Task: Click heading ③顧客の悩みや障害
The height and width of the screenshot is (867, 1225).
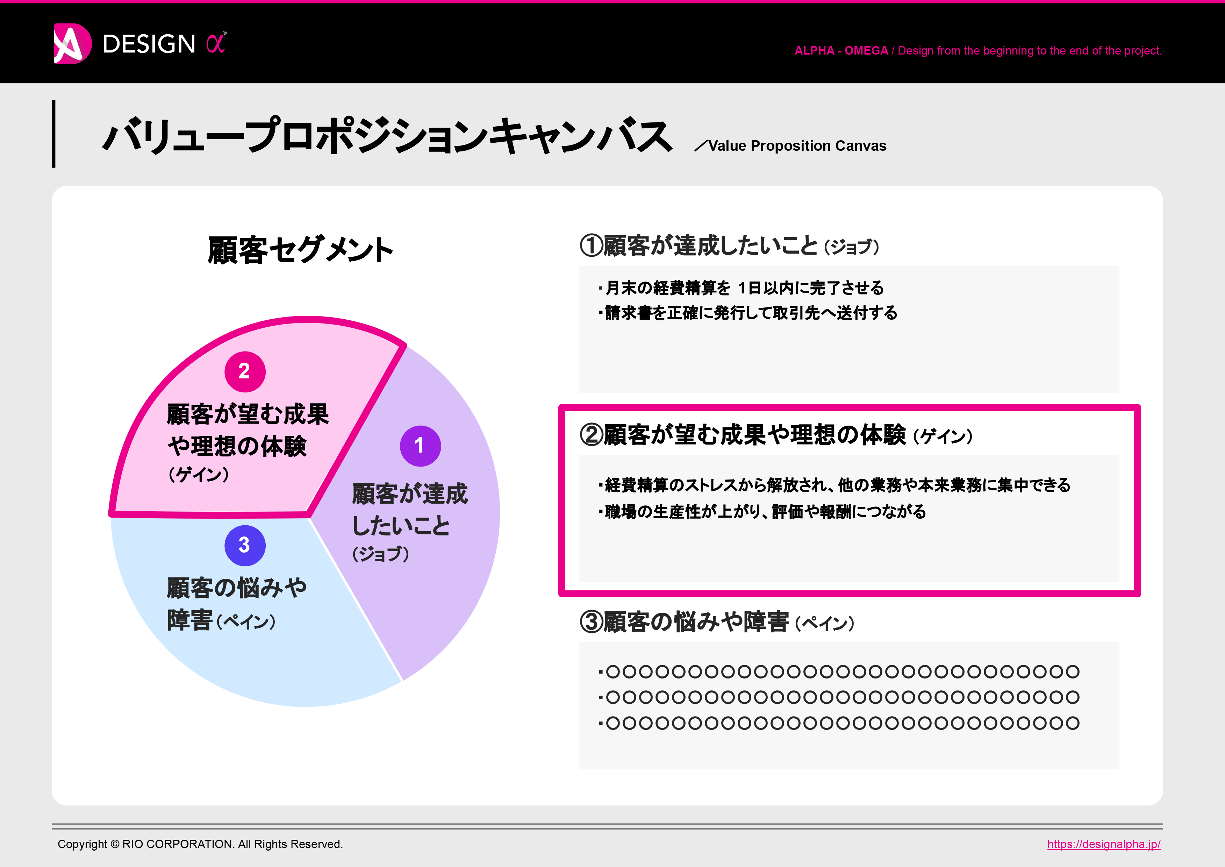Action: (717, 622)
